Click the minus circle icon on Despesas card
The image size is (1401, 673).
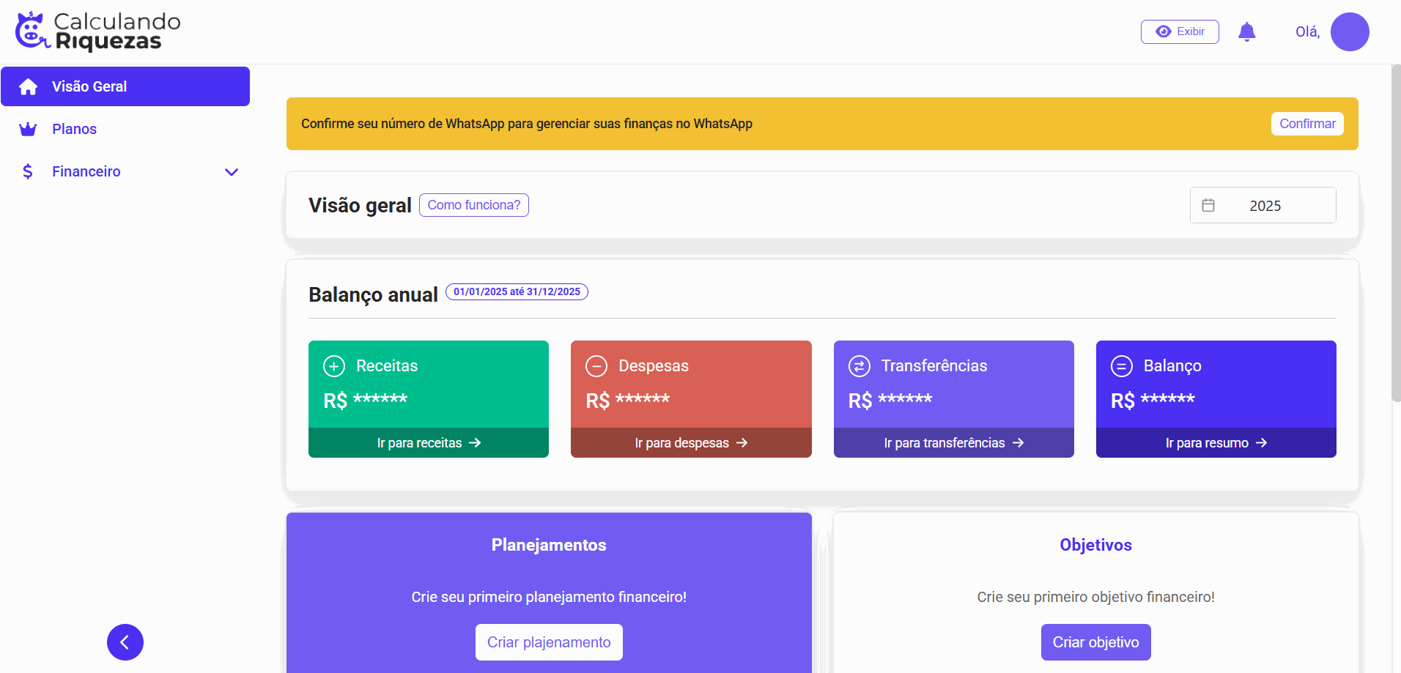[x=596, y=365]
